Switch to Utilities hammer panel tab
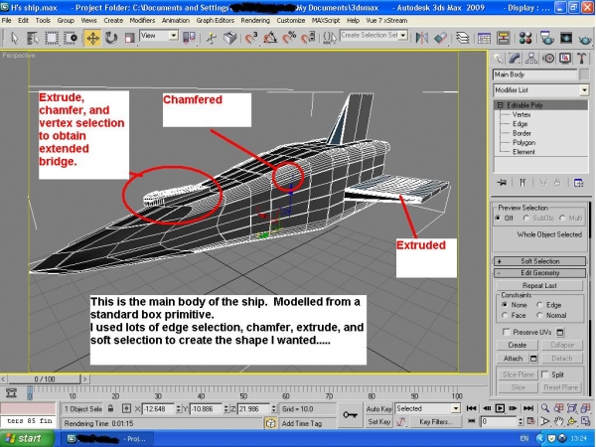596x447 pixels. (581, 59)
